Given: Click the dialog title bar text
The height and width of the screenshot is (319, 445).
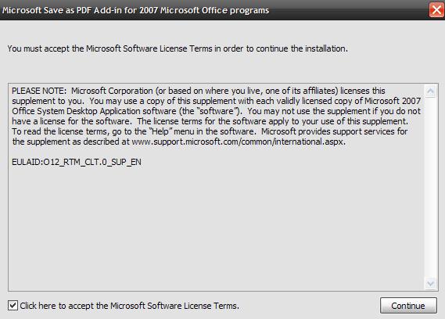Looking at the screenshot, I should [x=135, y=10].
